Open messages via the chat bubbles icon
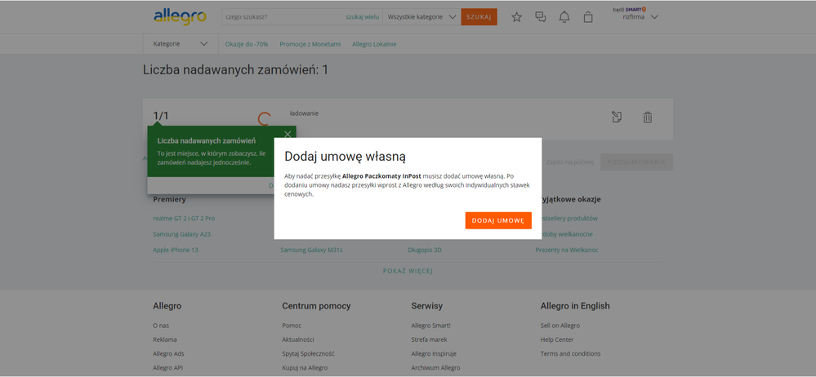This screenshot has height=377, width=816. [x=540, y=17]
